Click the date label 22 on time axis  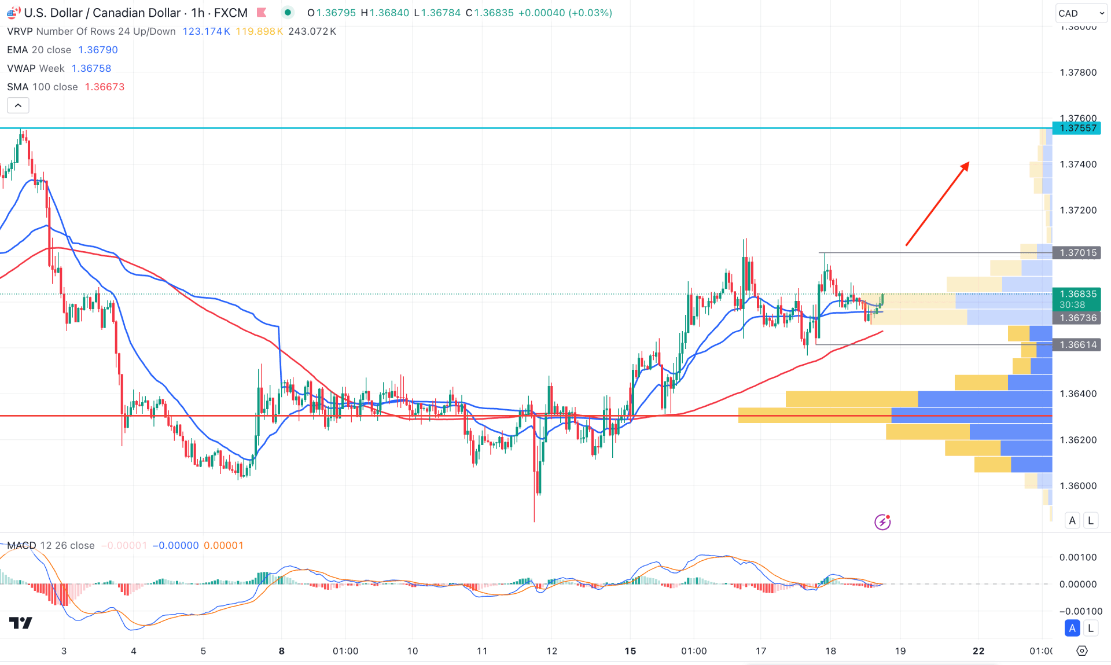(x=978, y=651)
